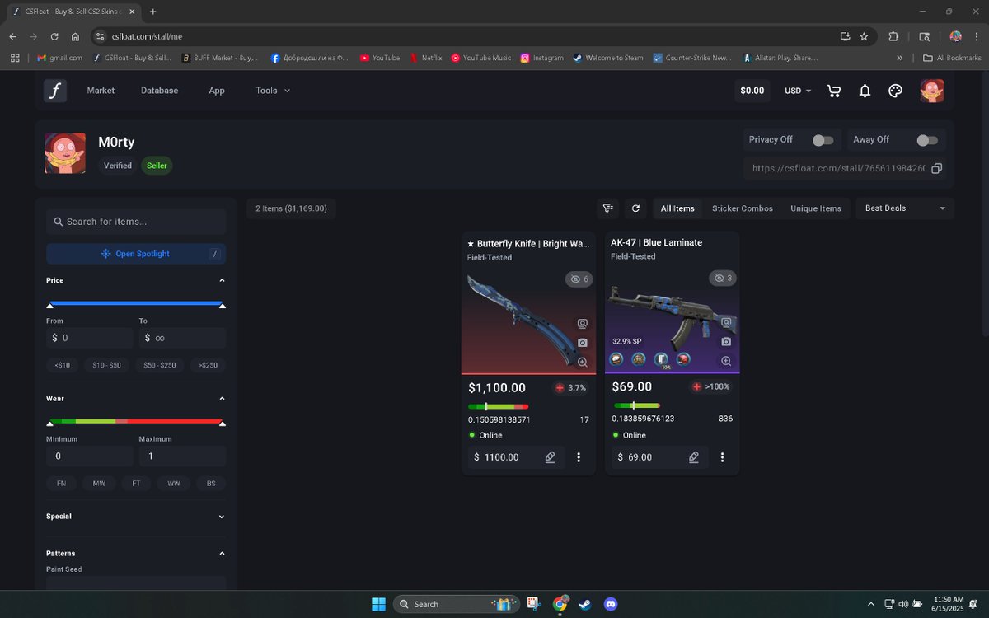Copy the stall link
Image resolution: width=989 pixels, height=618 pixels.
[x=936, y=168]
